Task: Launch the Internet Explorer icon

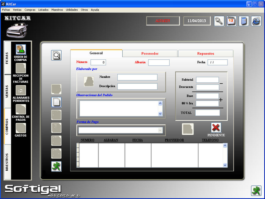Action: [x=256, y=21]
